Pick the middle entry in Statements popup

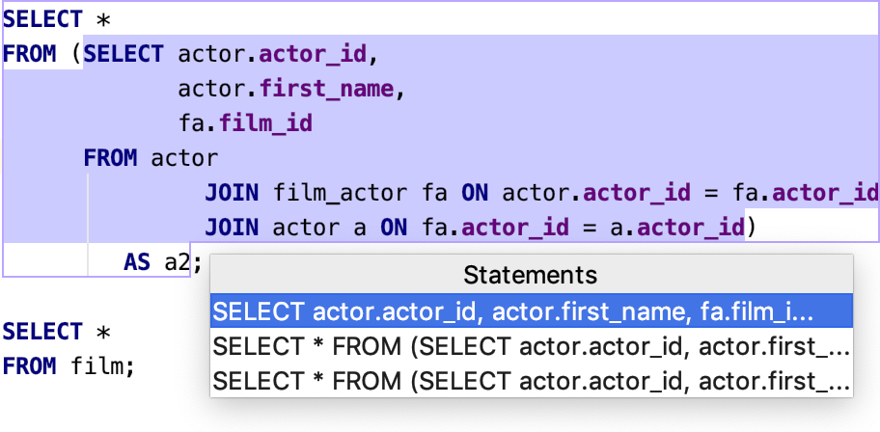coord(529,346)
